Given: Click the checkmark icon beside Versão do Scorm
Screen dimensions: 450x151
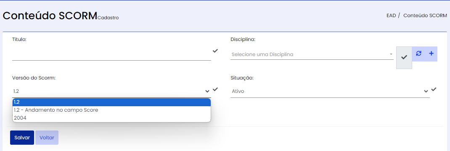Looking at the screenshot, I should pos(215,90).
